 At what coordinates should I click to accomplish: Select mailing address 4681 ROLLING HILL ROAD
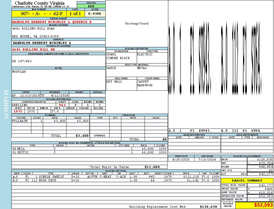(x=34, y=28)
